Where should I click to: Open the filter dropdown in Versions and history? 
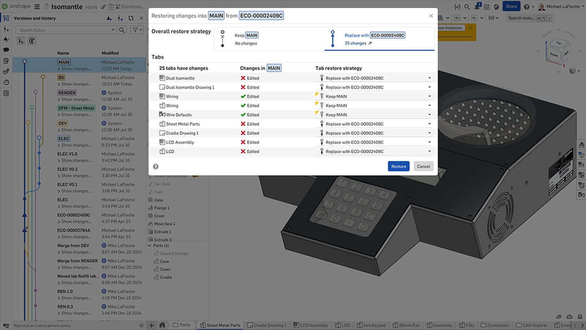click(x=137, y=30)
